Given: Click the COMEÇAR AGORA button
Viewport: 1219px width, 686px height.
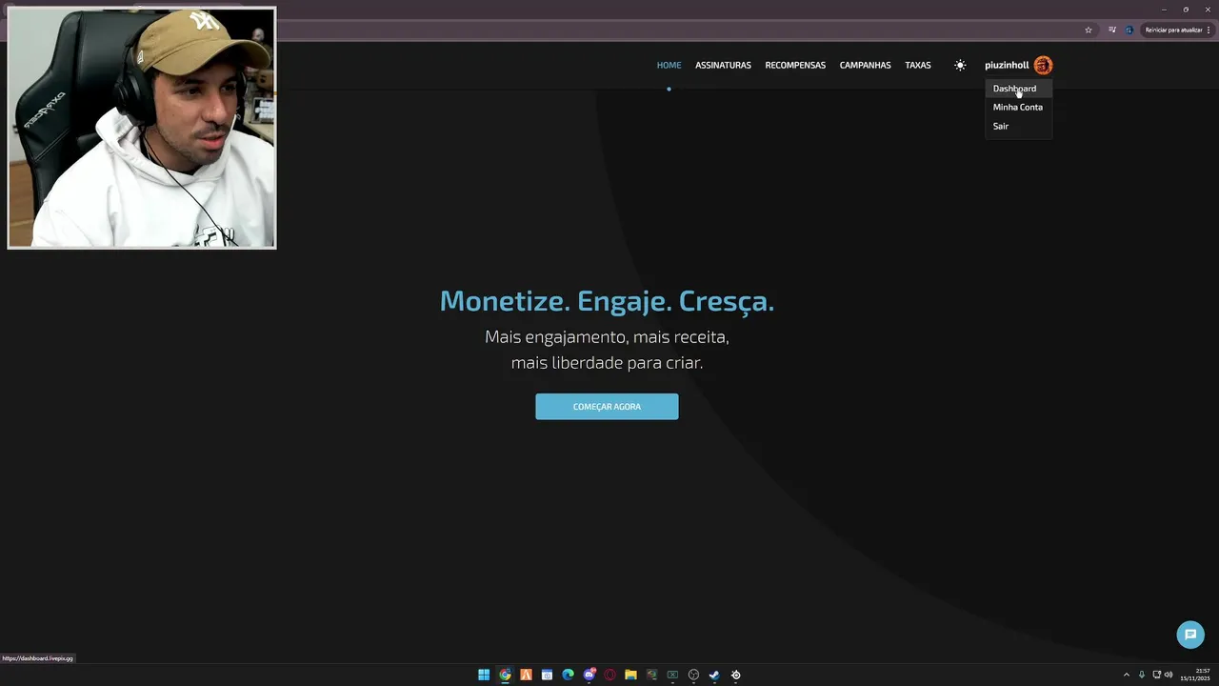Looking at the screenshot, I should click(607, 407).
